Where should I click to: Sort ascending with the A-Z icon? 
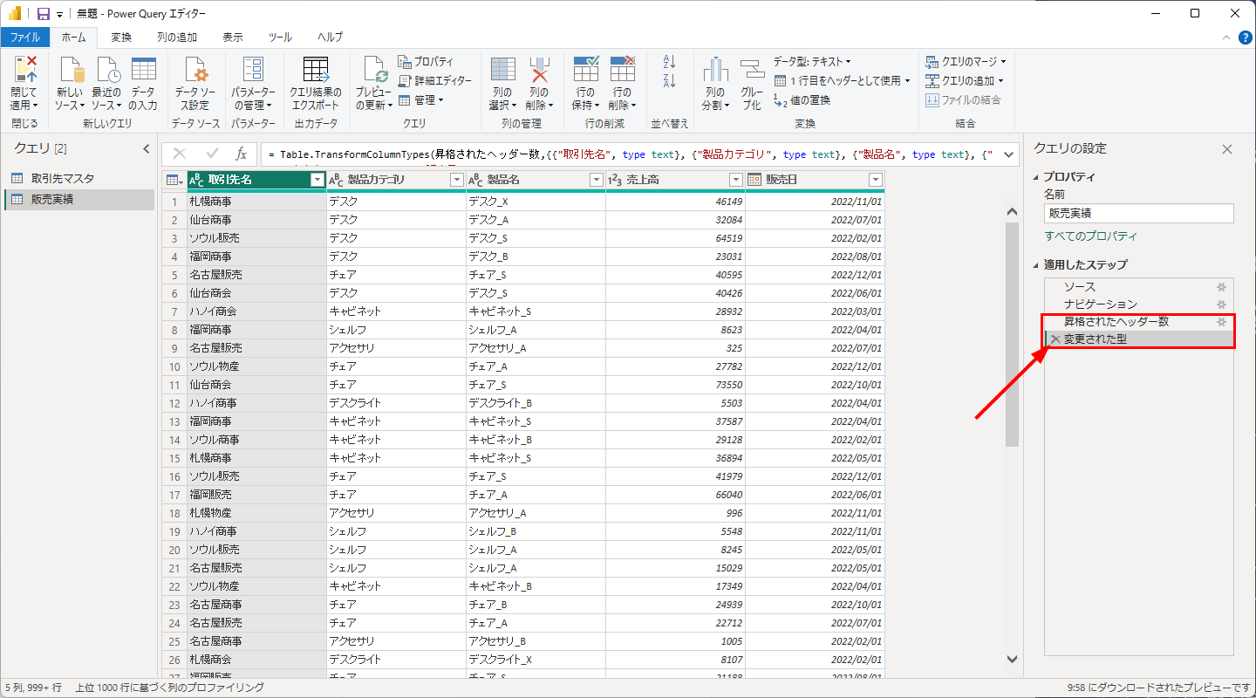pos(670,62)
